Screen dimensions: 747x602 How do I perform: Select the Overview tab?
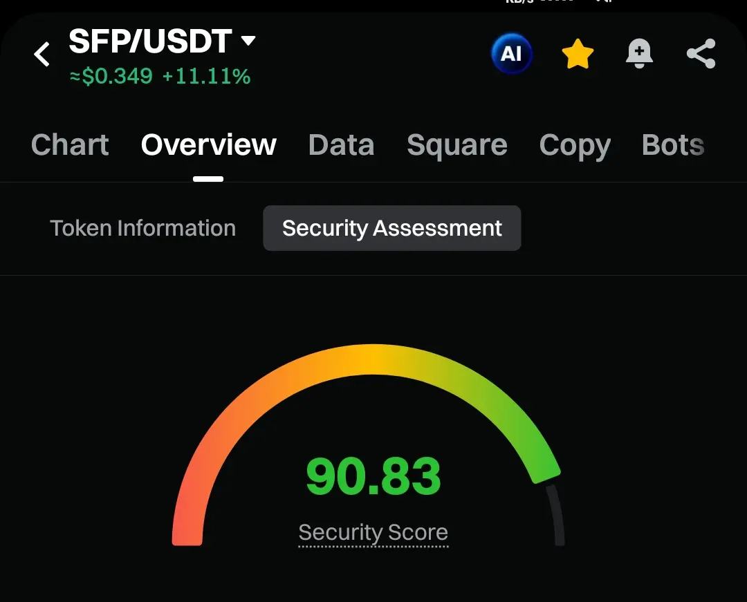pos(208,145)
